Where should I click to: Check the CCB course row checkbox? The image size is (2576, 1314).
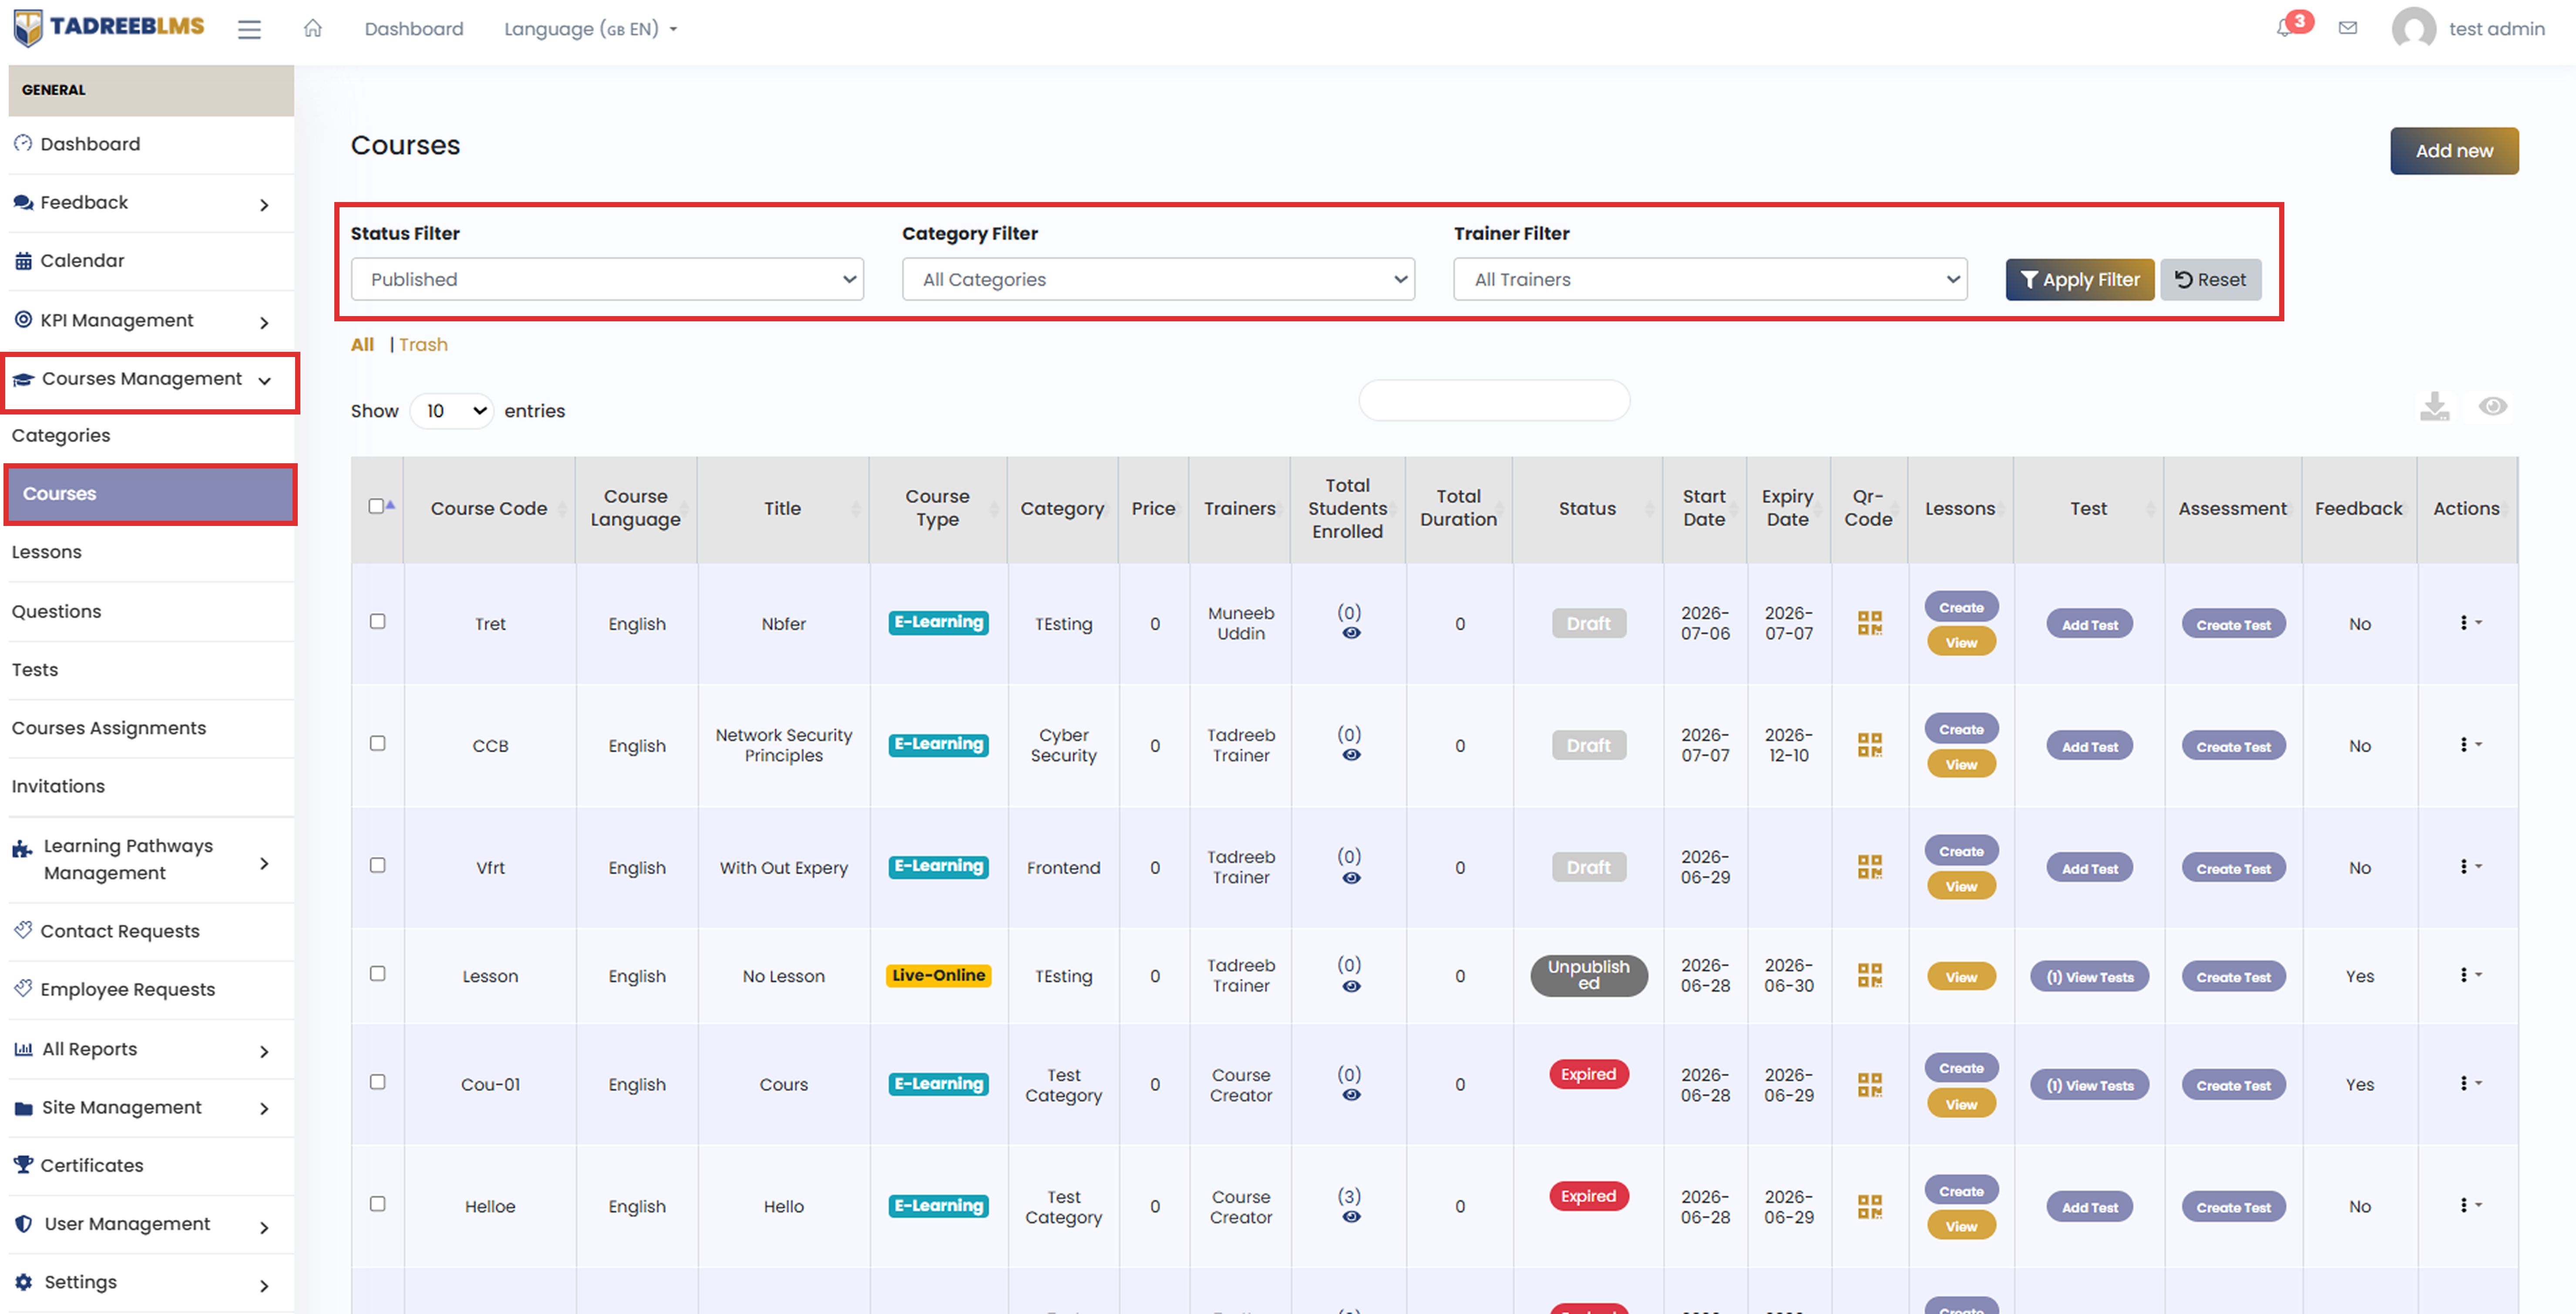pyautogui.click(x=377, y=743)
